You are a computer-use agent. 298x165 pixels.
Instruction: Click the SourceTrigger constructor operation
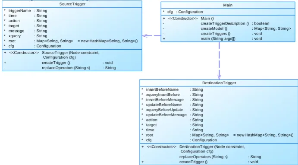pos(71,55)
